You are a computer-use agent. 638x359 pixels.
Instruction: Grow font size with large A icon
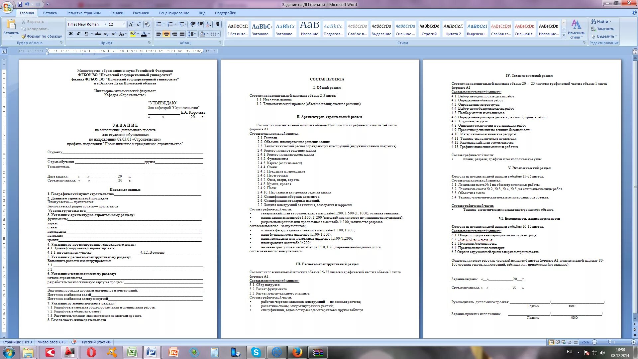click(x=131, y=24)
